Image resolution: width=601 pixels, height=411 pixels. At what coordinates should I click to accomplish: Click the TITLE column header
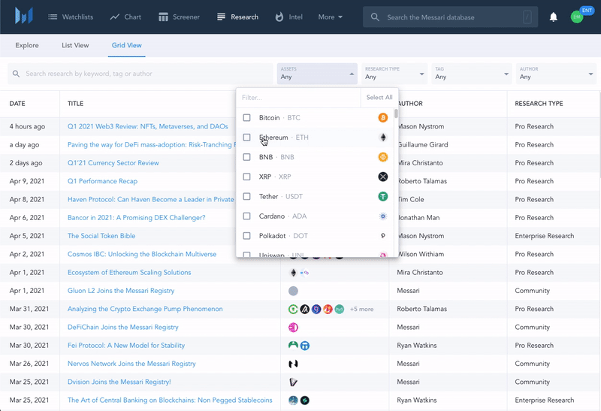(x=76, y=104)
